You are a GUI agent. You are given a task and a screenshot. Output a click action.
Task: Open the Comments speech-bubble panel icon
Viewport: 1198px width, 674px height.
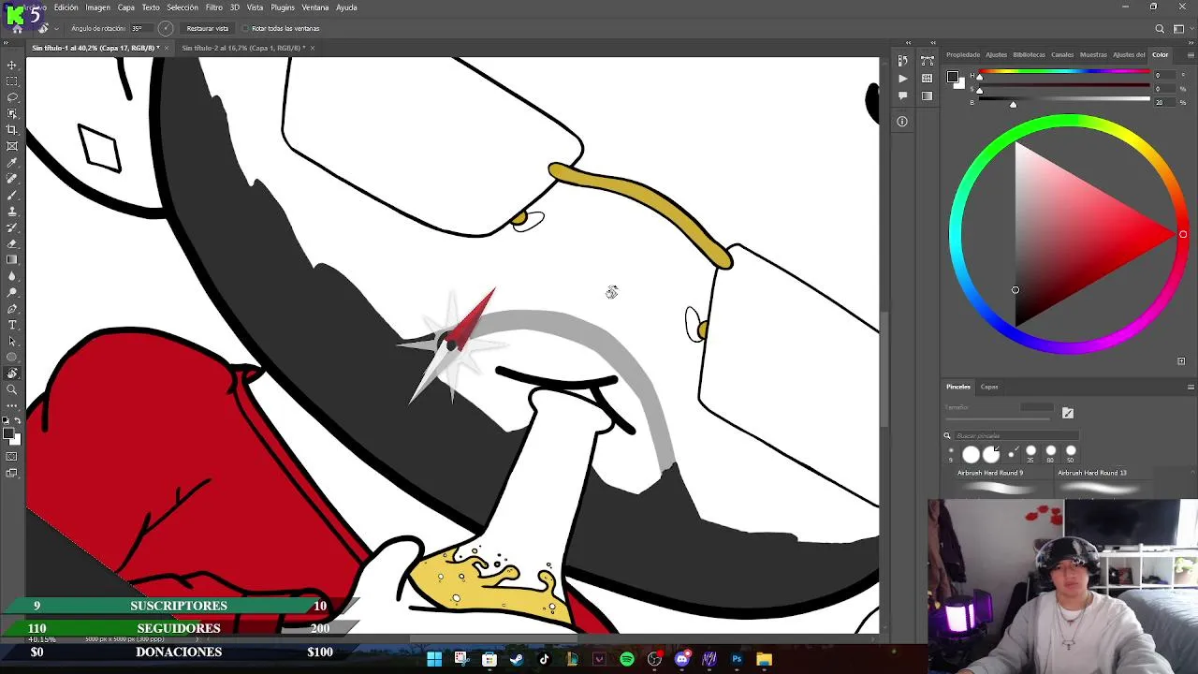pos(902,95)
